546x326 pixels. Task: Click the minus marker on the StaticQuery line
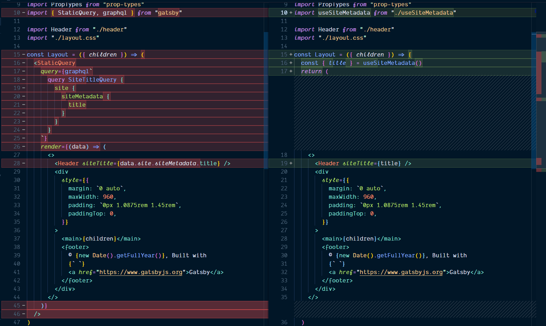pyautogui.click(x=23, y=63)
